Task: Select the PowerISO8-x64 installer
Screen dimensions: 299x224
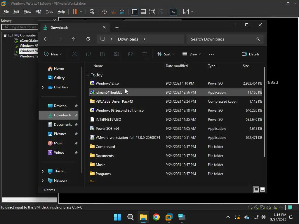Action: (175, 129)
